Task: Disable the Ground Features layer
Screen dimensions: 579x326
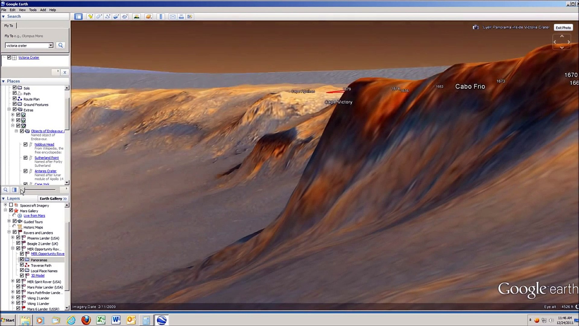Action: 14,104
